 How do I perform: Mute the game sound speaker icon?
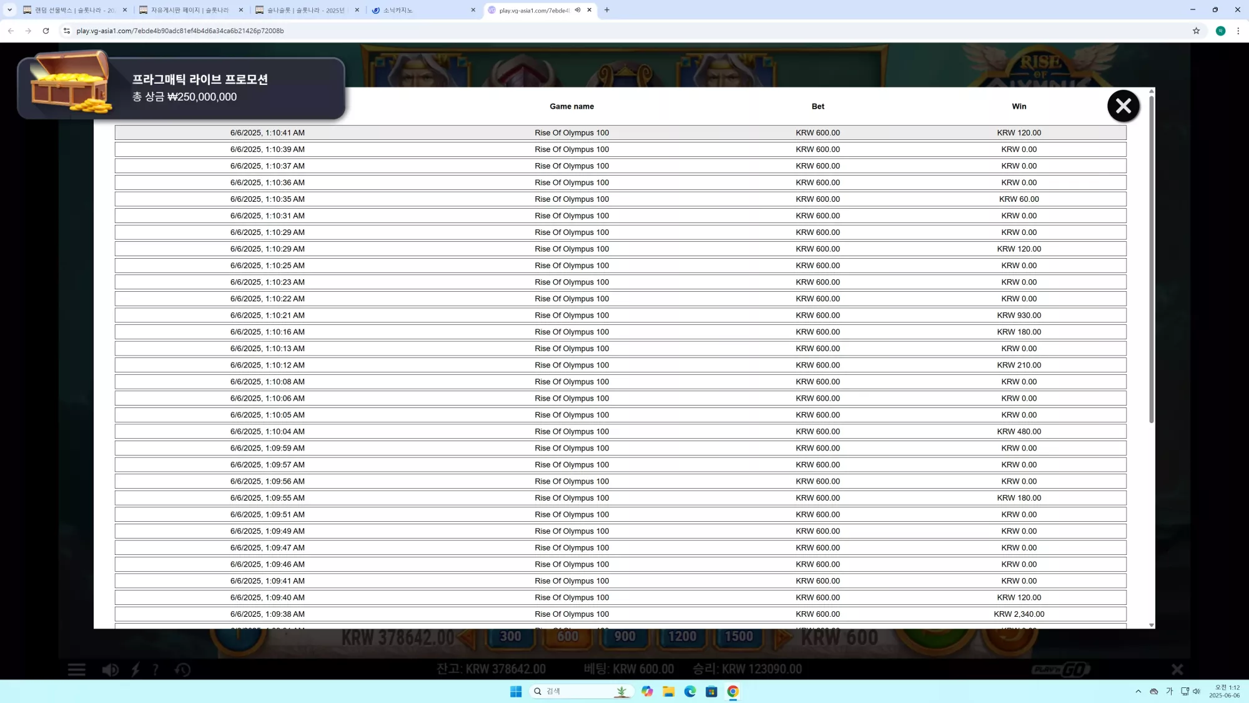pyautogui.click(x=110, y=670)
